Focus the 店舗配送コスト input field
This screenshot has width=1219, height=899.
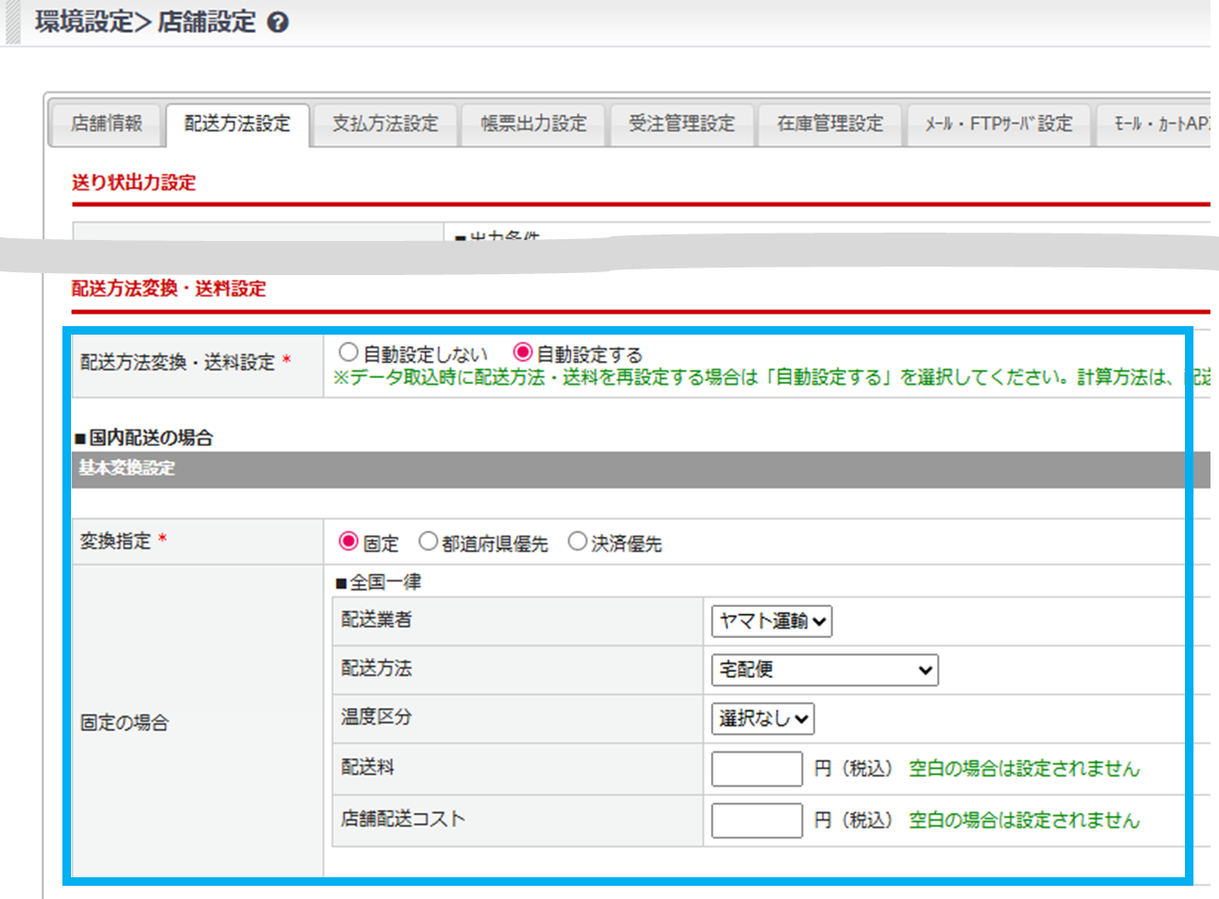[757, 821]
